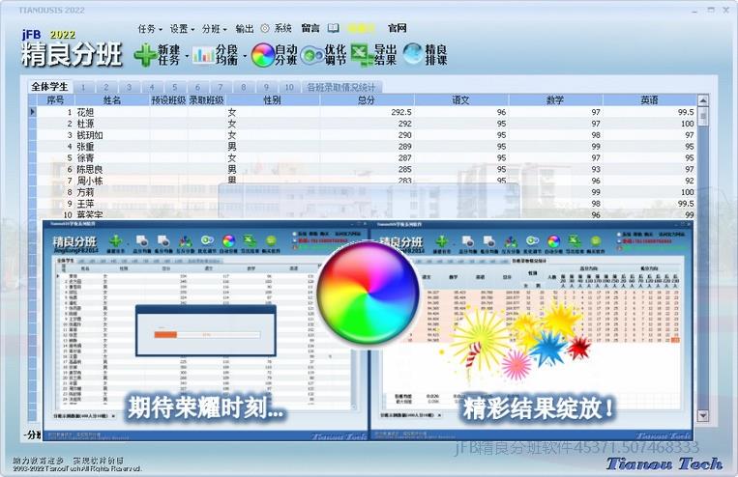Viewport: 738px width, 477px height.
Task: Close the TIANOUSIS 2022 window
Action: point(725,10)
